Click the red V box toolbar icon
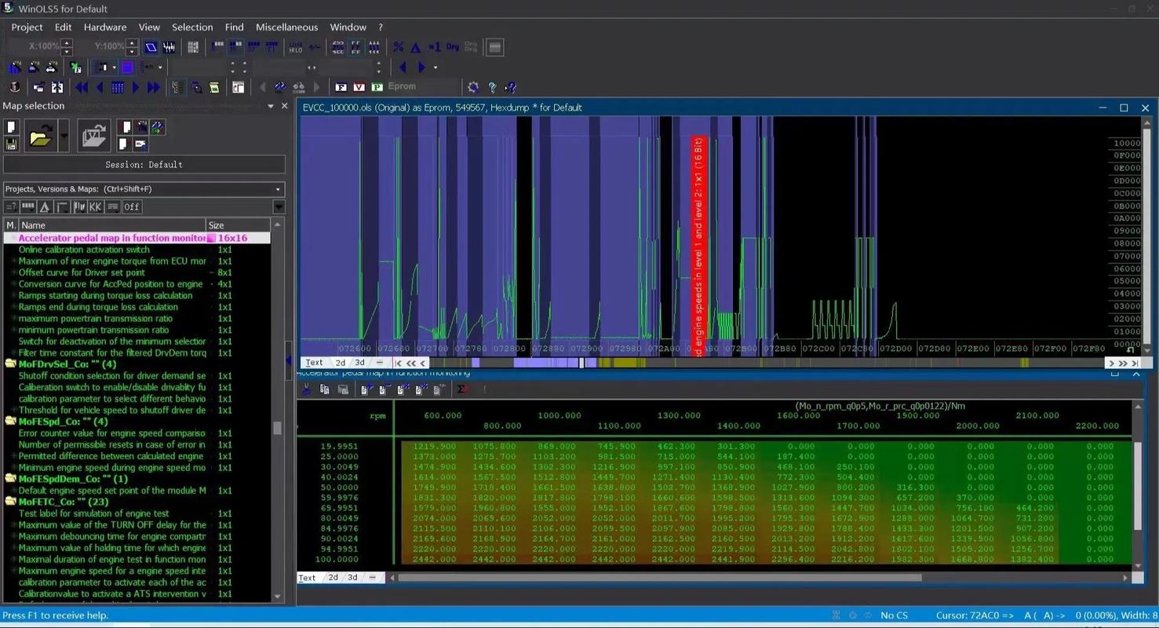Viewport: 1159px width, 628px height. point(359,87)
